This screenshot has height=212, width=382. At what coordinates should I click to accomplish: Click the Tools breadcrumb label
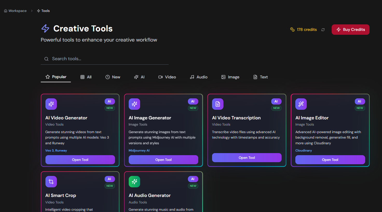click(x=45, y=11)
